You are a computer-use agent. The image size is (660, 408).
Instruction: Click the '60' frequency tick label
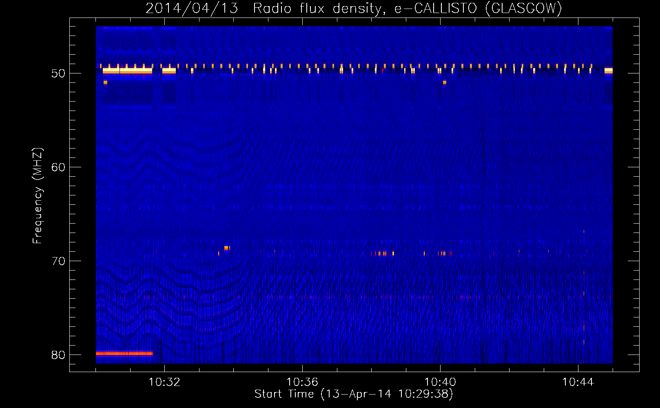click(58, 167)
